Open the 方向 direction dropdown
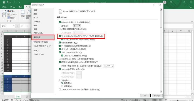Screen dimensions: 194x101 77,26
